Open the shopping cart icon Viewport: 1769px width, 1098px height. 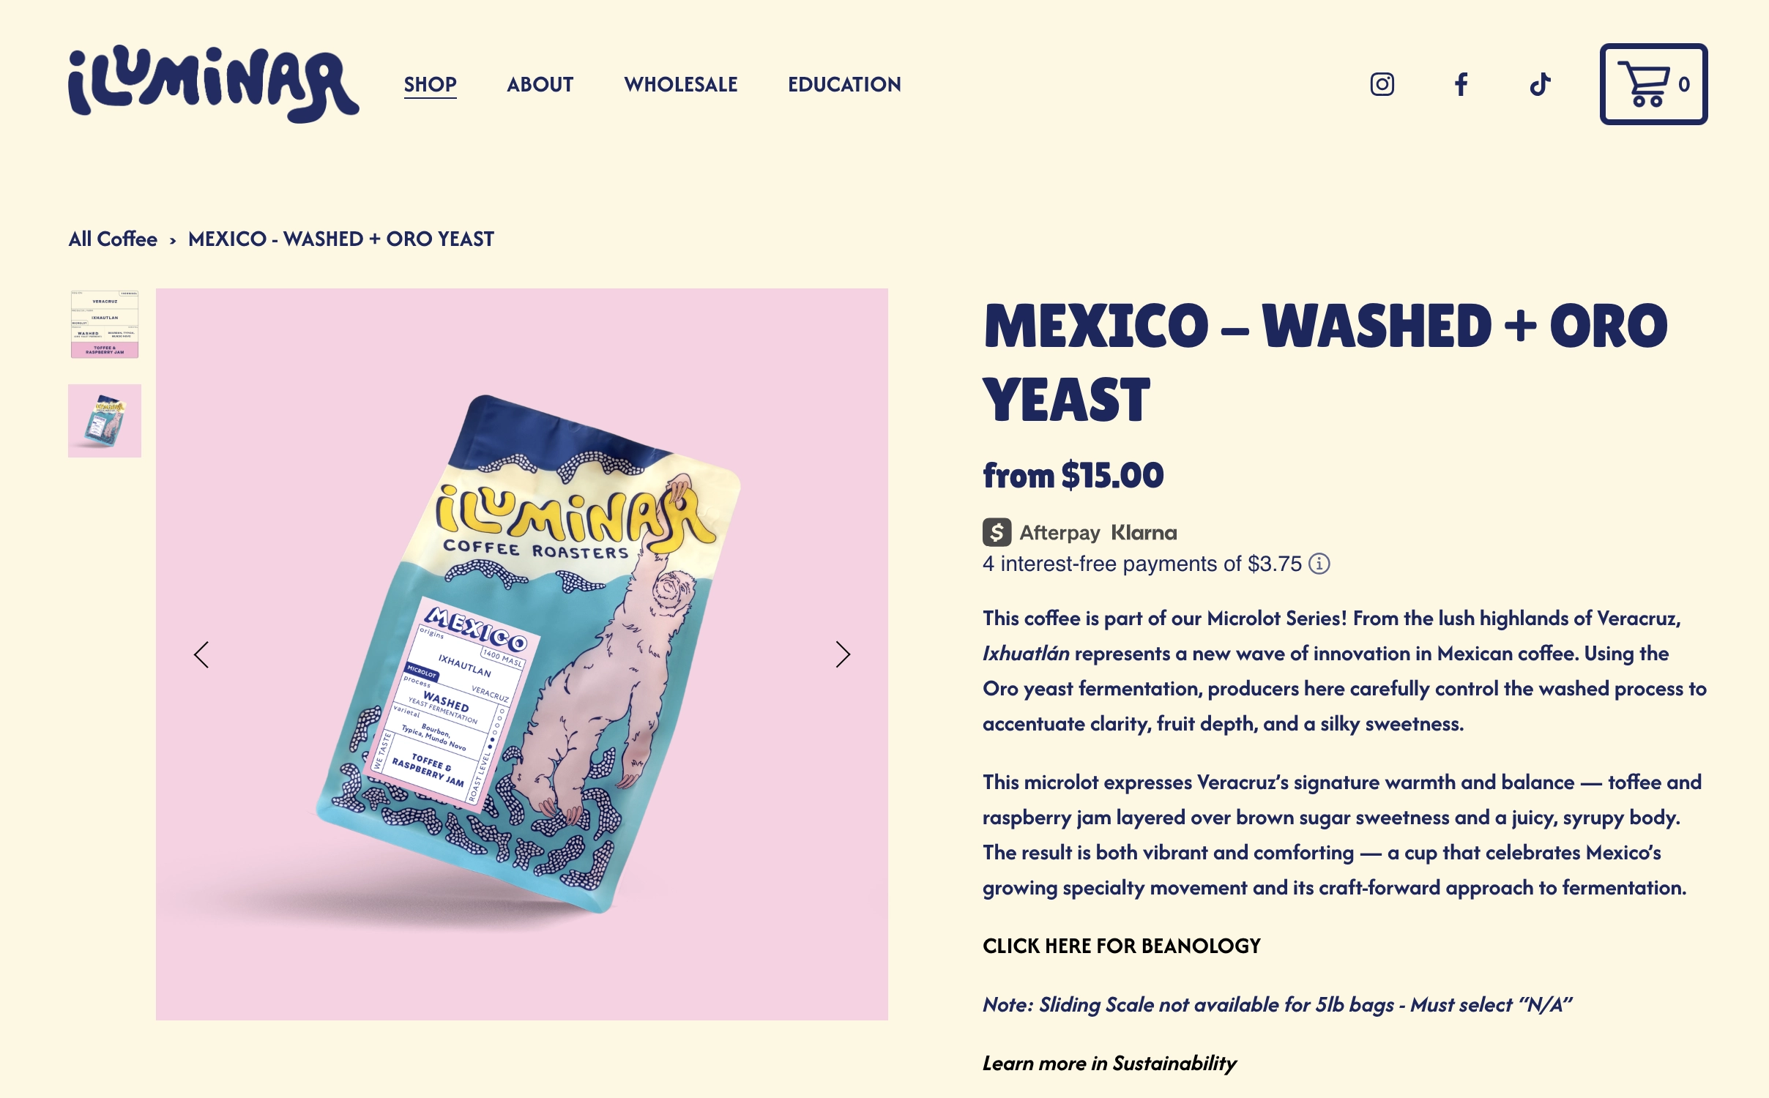(x=1653, y=84)
